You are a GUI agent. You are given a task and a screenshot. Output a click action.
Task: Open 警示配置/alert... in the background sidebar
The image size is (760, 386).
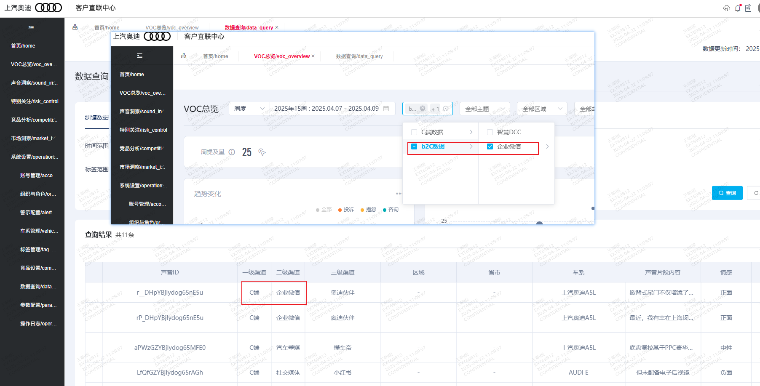coord(32,213)
